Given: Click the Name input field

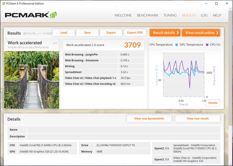Looking at the screenshot, I should [123, 130].
